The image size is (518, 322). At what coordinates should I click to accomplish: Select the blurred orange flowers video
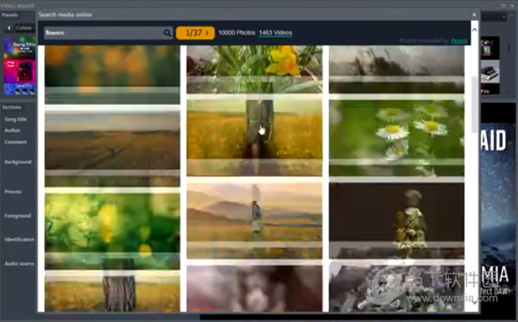pos(112,74)
